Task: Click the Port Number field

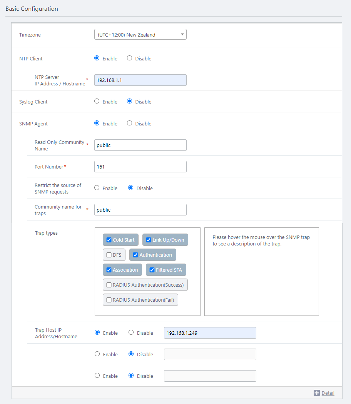Action: click(140, 167)
